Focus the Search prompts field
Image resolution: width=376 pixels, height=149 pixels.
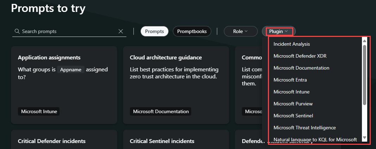pos(69,31)
